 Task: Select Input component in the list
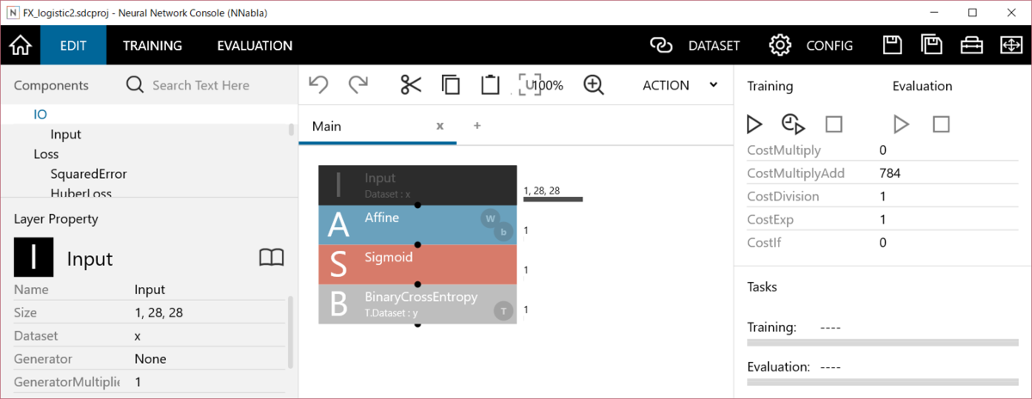(66, 134)
